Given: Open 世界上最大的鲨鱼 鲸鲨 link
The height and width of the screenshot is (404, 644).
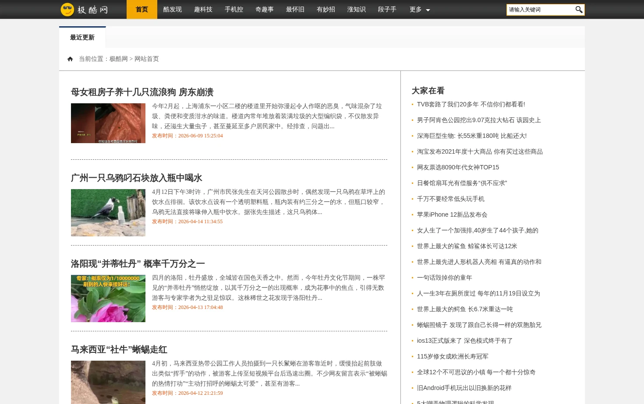Looking at the screenshot, I should (x=467, y=246).
